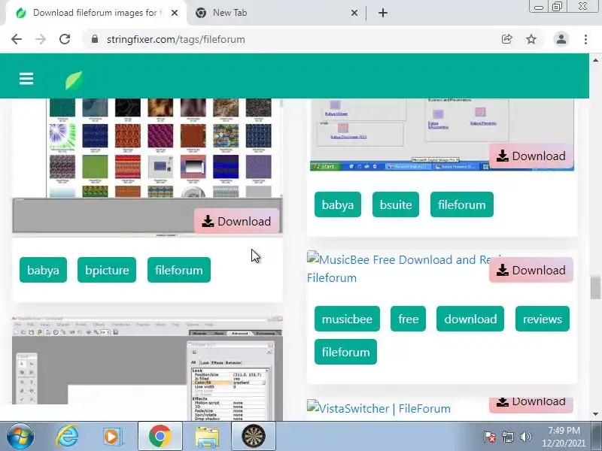Image resolution: width=602 pixels, height=451 pixels.
Task: Download the MusicBee image
Action: coord(531,271)
